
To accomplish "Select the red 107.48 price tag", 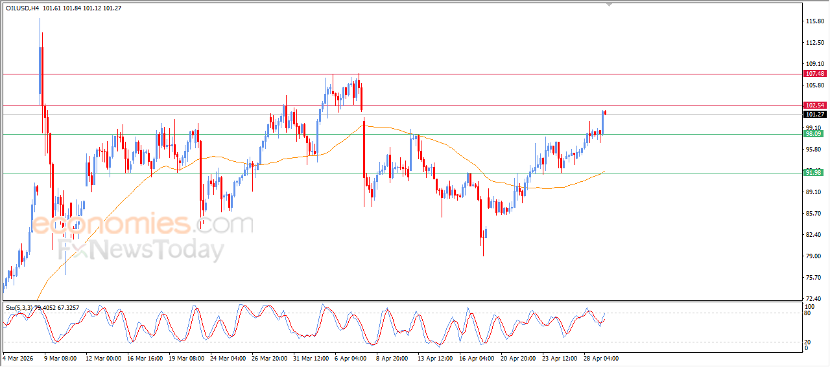I will click(814, 74).
